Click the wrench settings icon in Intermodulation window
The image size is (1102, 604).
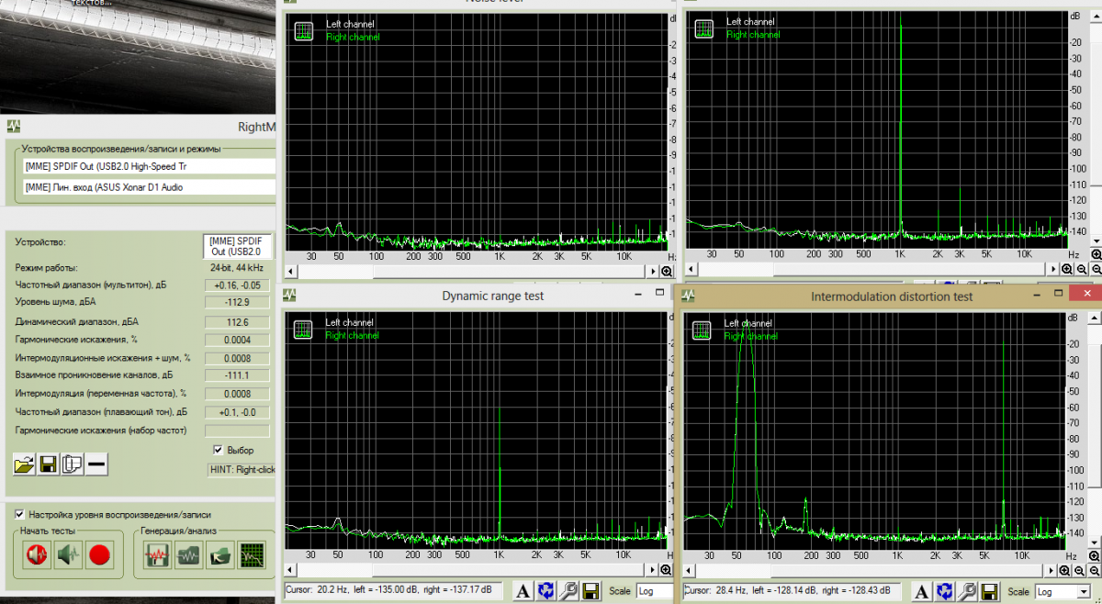point(965,590)
